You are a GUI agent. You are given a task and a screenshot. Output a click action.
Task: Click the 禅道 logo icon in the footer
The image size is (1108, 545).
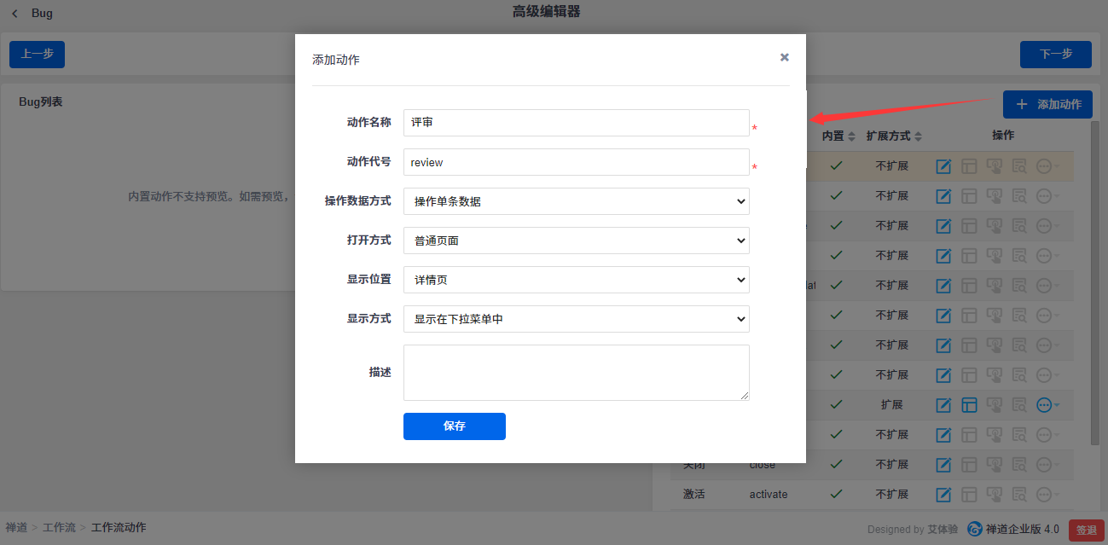(x=974, y=530)
